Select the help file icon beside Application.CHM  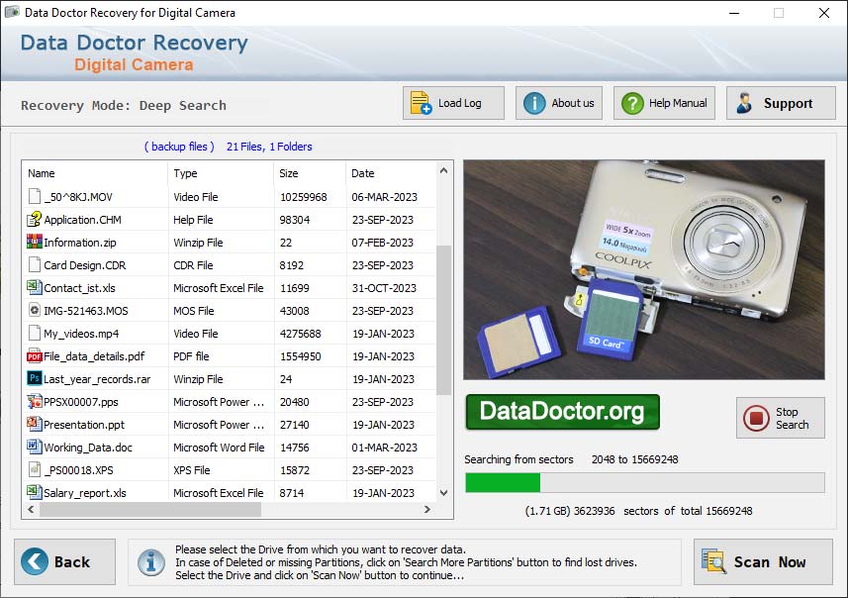click(36, 219)
